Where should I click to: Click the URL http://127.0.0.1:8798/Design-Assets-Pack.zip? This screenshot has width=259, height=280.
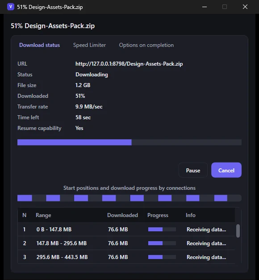pos(129,64)
